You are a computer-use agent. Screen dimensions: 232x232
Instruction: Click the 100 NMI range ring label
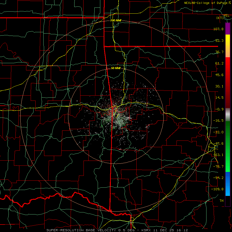pyautogui.click(x=116, y=20)
